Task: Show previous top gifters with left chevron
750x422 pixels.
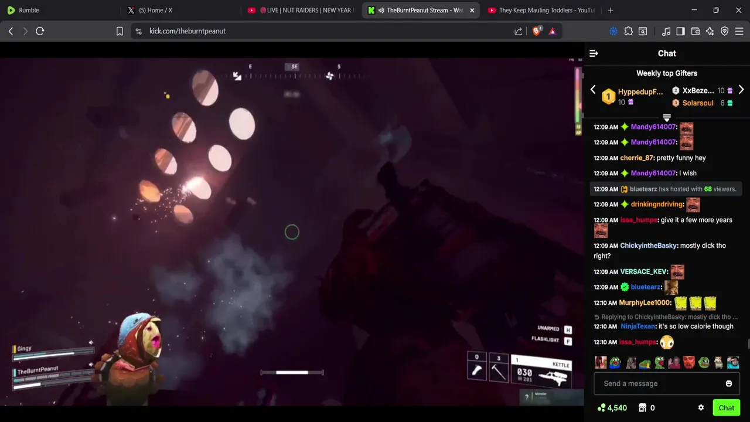Action: coord(593,90)
